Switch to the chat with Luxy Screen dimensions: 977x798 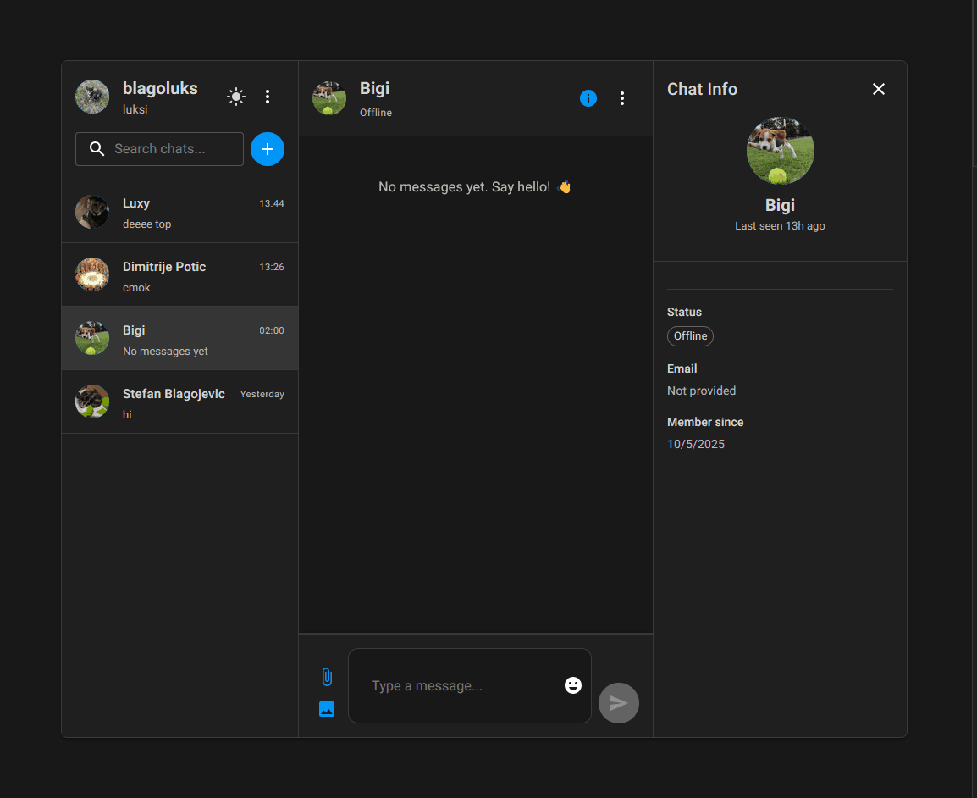[179, 211]
